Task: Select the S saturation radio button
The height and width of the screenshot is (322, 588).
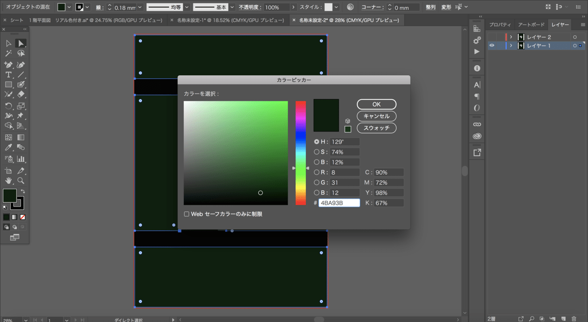Action: tap(317, 152)
